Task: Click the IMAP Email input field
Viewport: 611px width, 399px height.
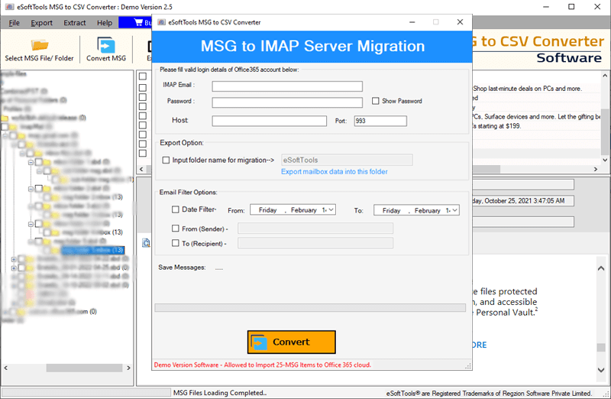Action: pyautogui.click(x=286, y=86)
